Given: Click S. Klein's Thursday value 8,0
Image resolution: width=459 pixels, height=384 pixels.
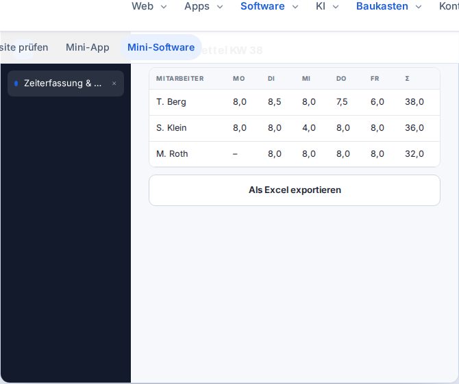Looking at the screenshot, I should coord(343,128).
